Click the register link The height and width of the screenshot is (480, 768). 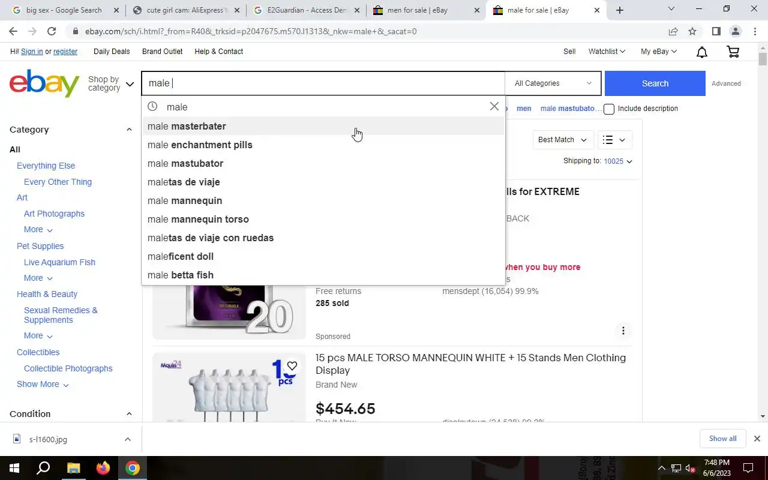(65, 52)
